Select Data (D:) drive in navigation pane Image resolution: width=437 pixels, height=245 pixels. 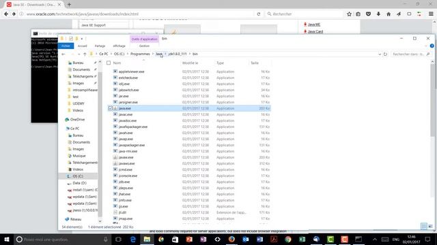click(79, 183)
